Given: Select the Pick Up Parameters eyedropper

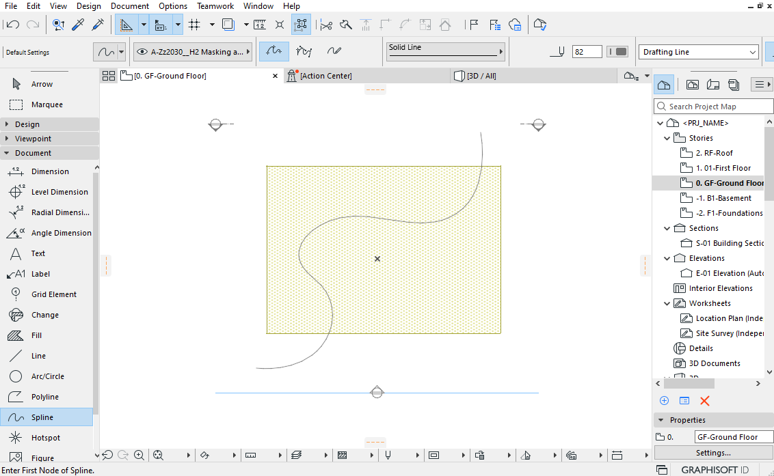Looking at the screenshot, I should pos(78,25).
